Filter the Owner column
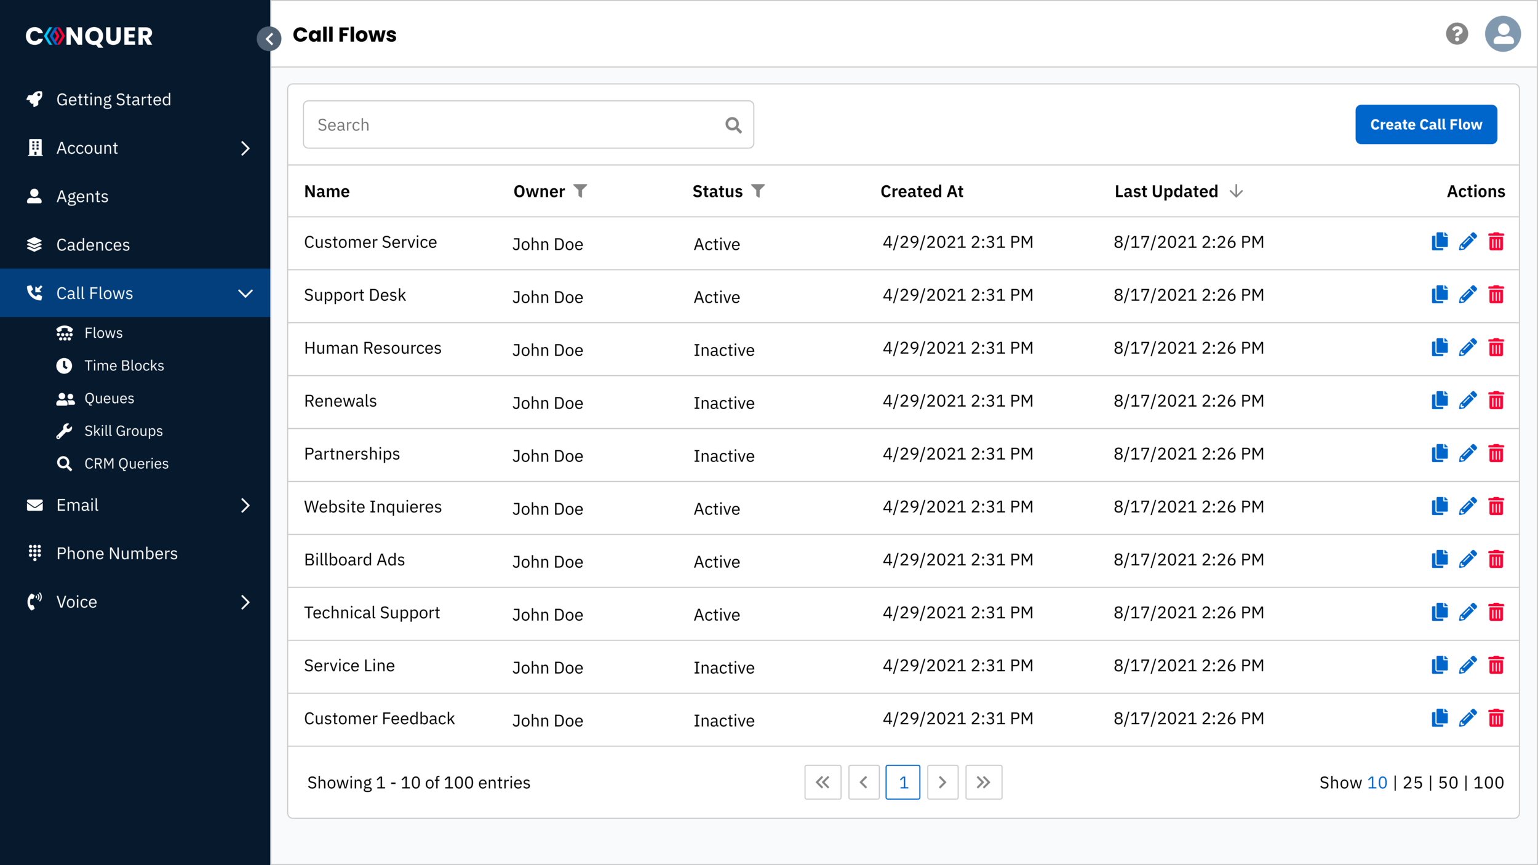 (580, 191)
